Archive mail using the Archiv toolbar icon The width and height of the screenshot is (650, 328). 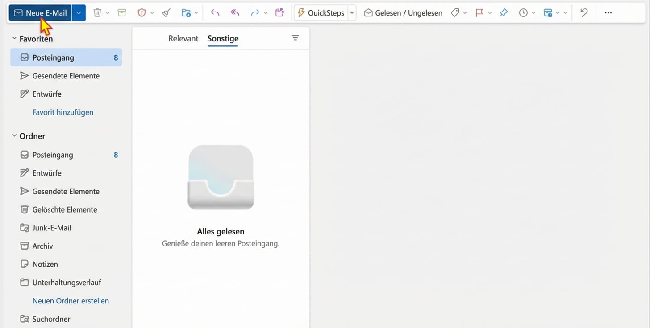click(121, 12)
